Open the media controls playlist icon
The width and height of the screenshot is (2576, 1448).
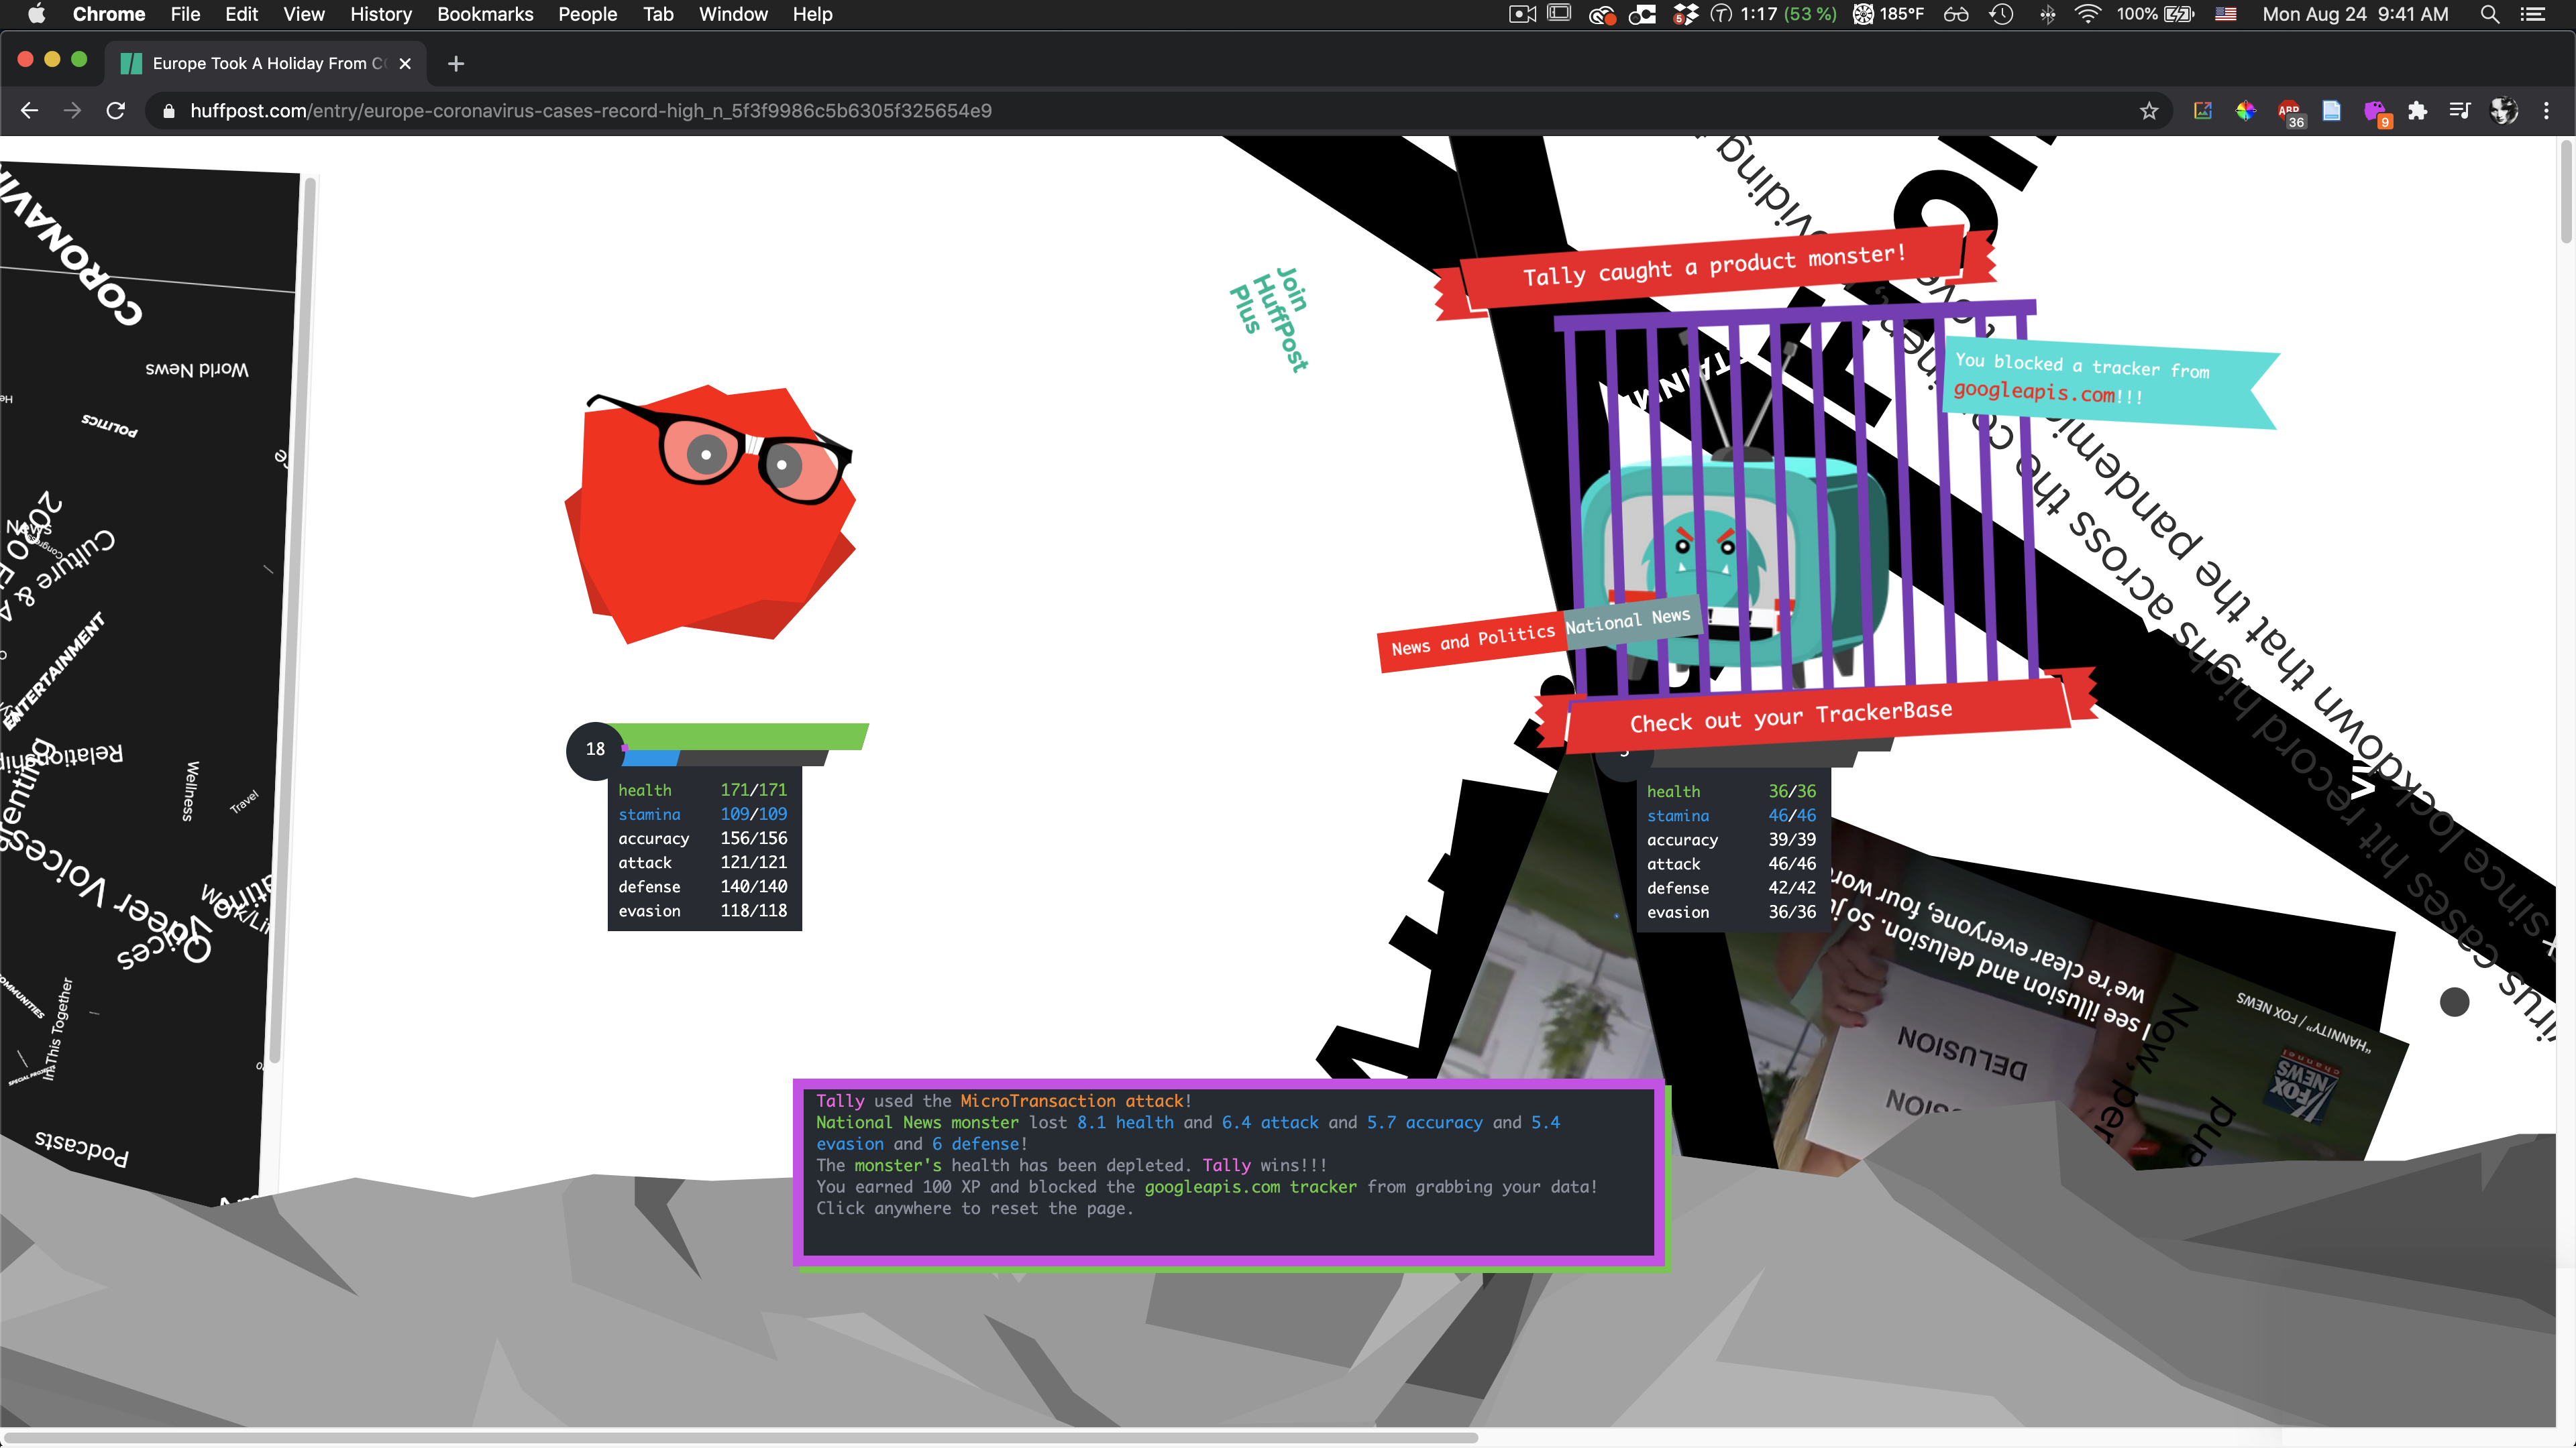tap(2460, 111)
